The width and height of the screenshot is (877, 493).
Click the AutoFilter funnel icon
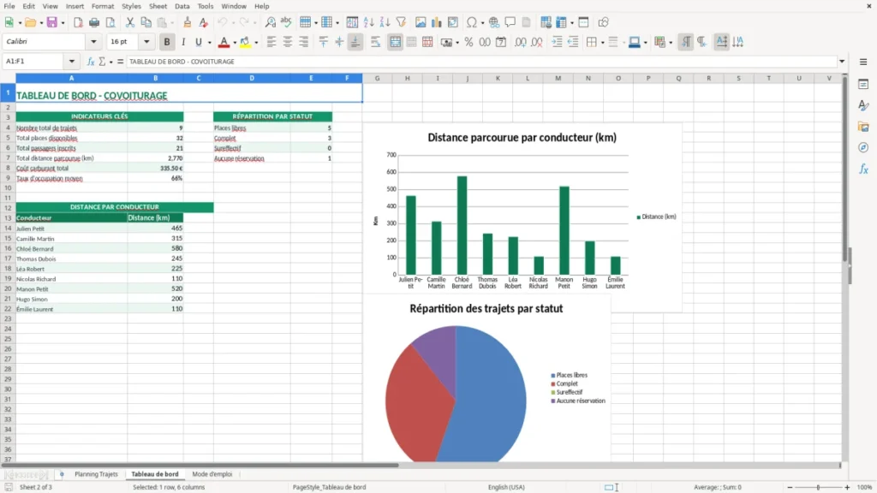coord(401,22)
